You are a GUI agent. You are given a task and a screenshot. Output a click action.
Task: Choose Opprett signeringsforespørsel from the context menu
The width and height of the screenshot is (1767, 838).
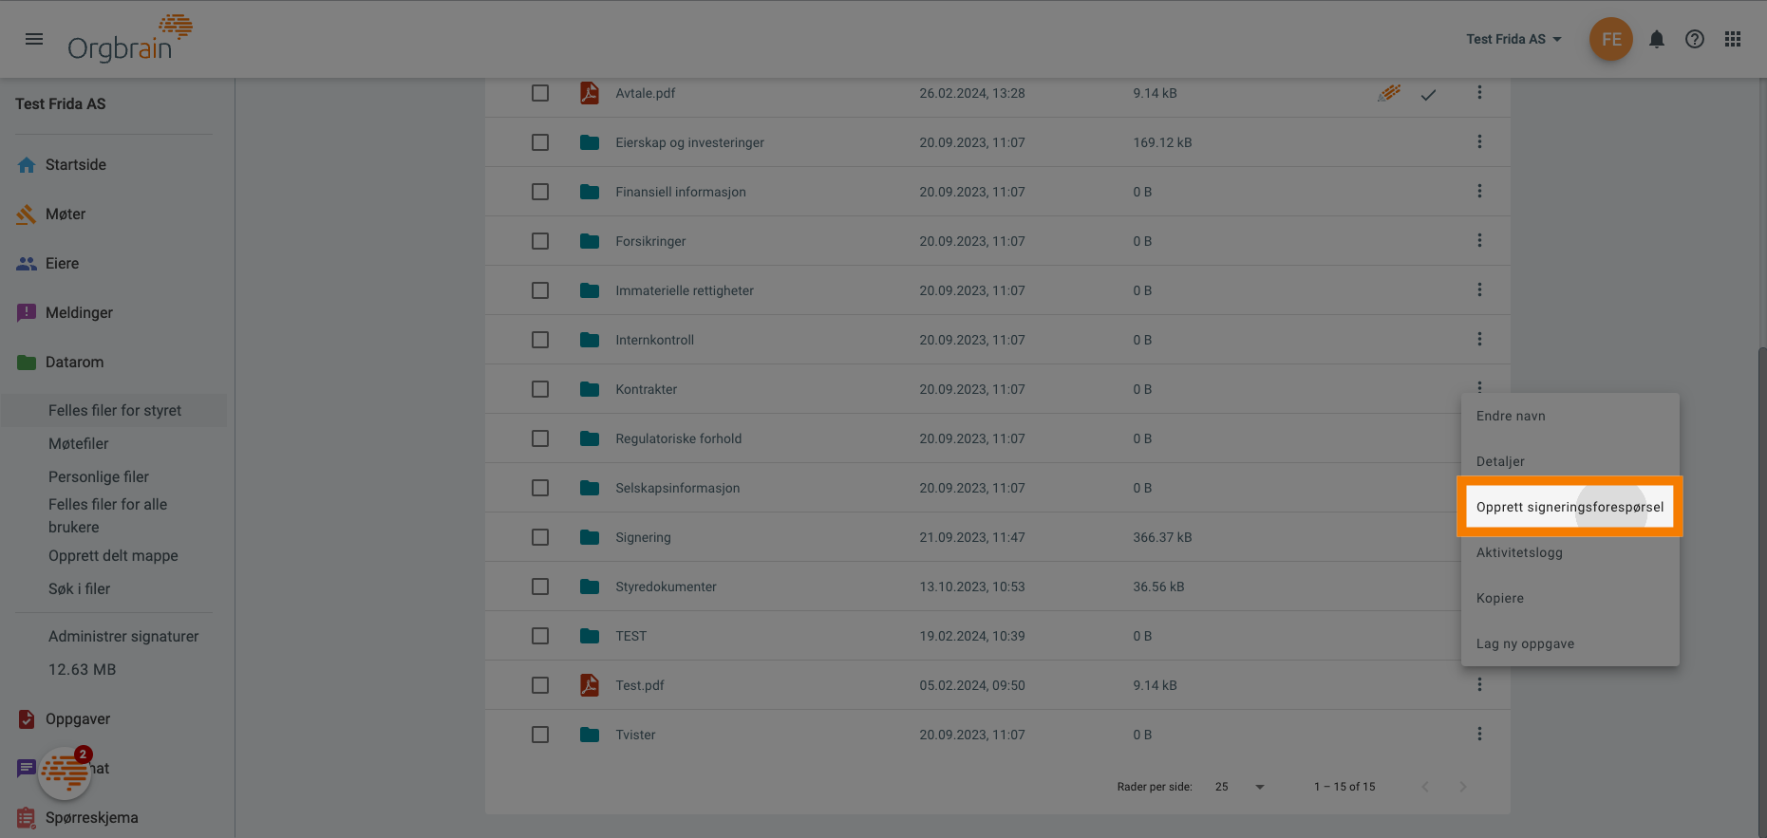pyautogui.click(x=1570, y=507)
